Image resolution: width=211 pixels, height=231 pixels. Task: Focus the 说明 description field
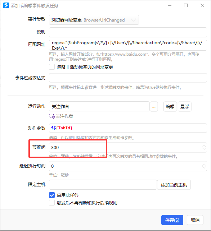point(128,32)
